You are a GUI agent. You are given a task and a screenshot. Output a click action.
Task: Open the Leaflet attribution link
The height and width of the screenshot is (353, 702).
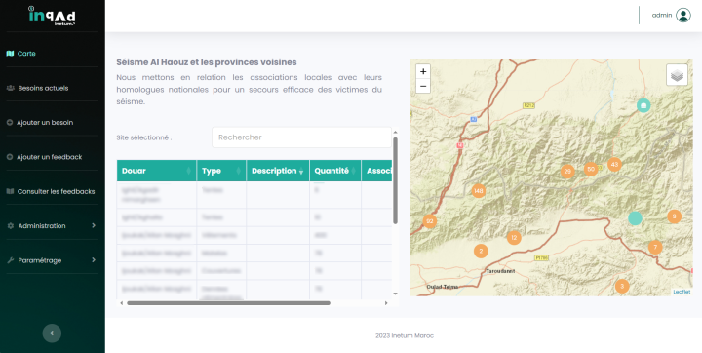point(682,292)
